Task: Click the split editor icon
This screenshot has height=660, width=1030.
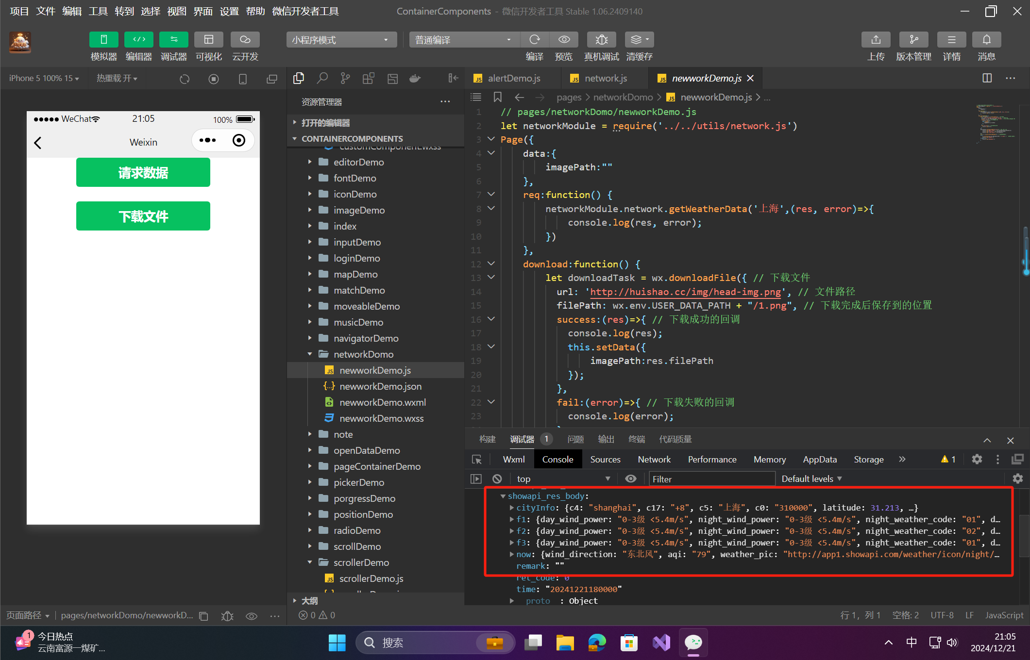Action: point(987,78)
